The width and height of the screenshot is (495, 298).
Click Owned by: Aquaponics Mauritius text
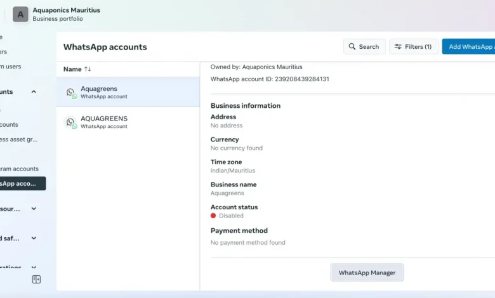tap(256, 67)
